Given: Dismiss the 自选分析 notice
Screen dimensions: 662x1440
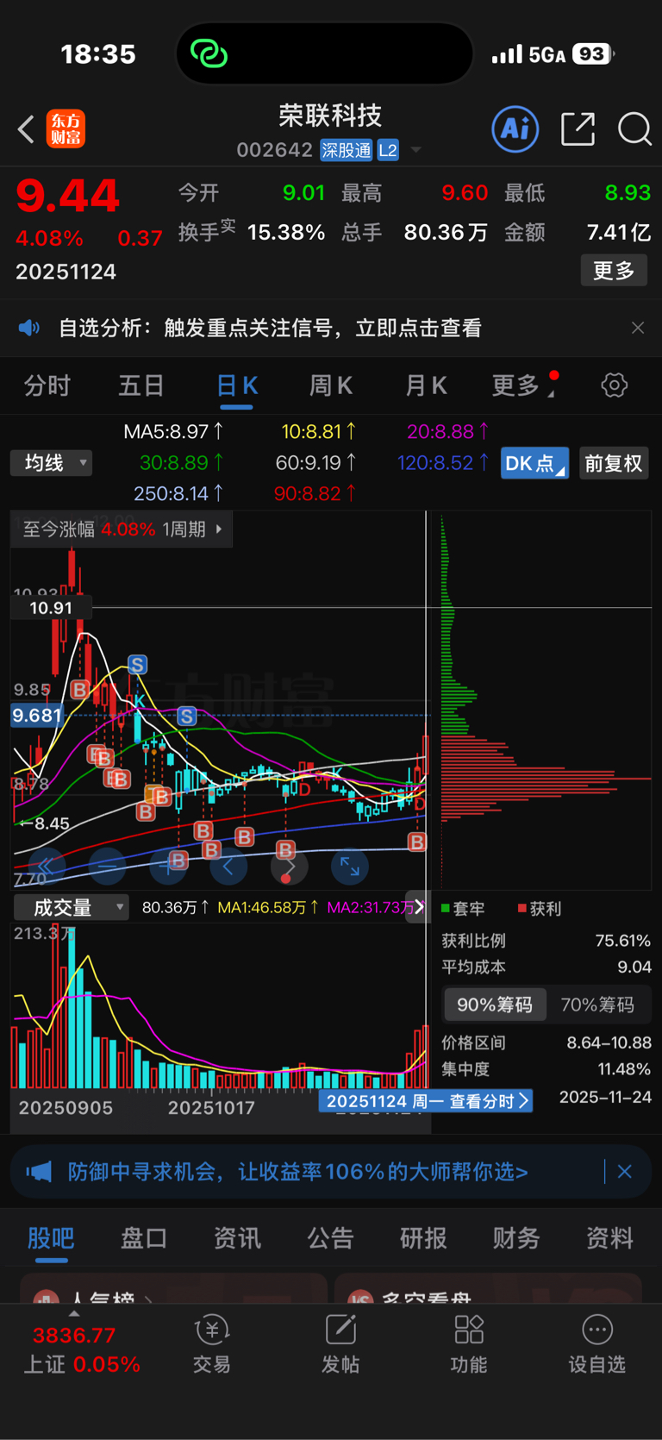Looking at the screenshot, I should pyautogui.click(x=638, y=328).
